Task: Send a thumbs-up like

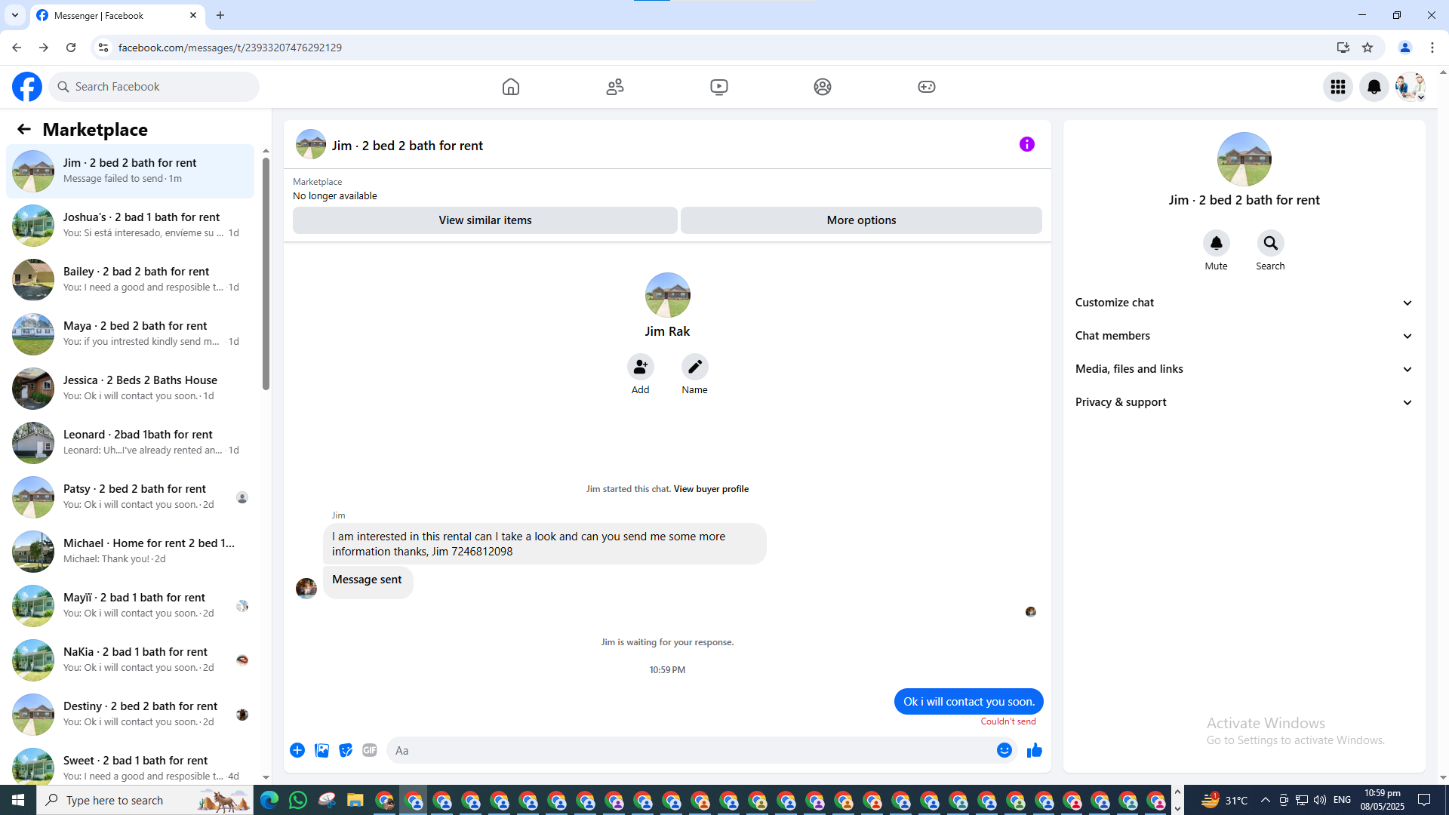Action: 1035,750
